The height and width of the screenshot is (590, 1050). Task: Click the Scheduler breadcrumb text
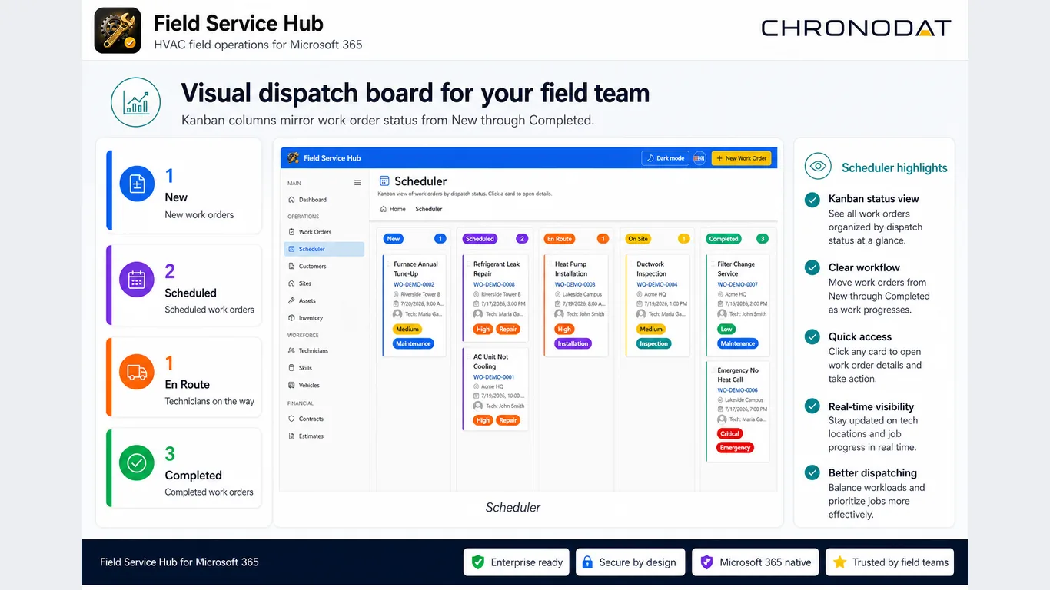429,209
